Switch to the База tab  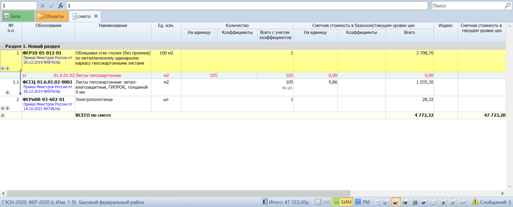[x=18, y=16]
